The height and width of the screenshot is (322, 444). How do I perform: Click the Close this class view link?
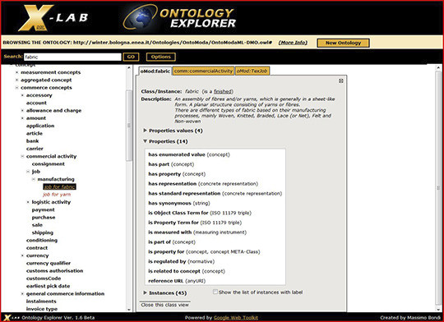tap(164, 305)
